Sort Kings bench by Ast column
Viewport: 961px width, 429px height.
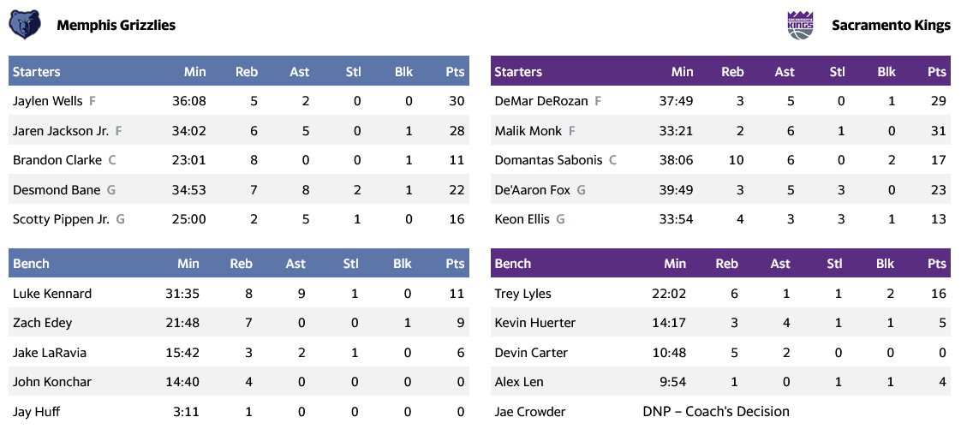[780, 264]
